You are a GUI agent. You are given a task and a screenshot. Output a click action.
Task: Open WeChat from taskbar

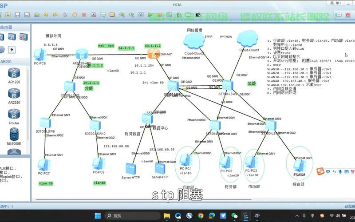pyautogui.click(x=234, y=216)
